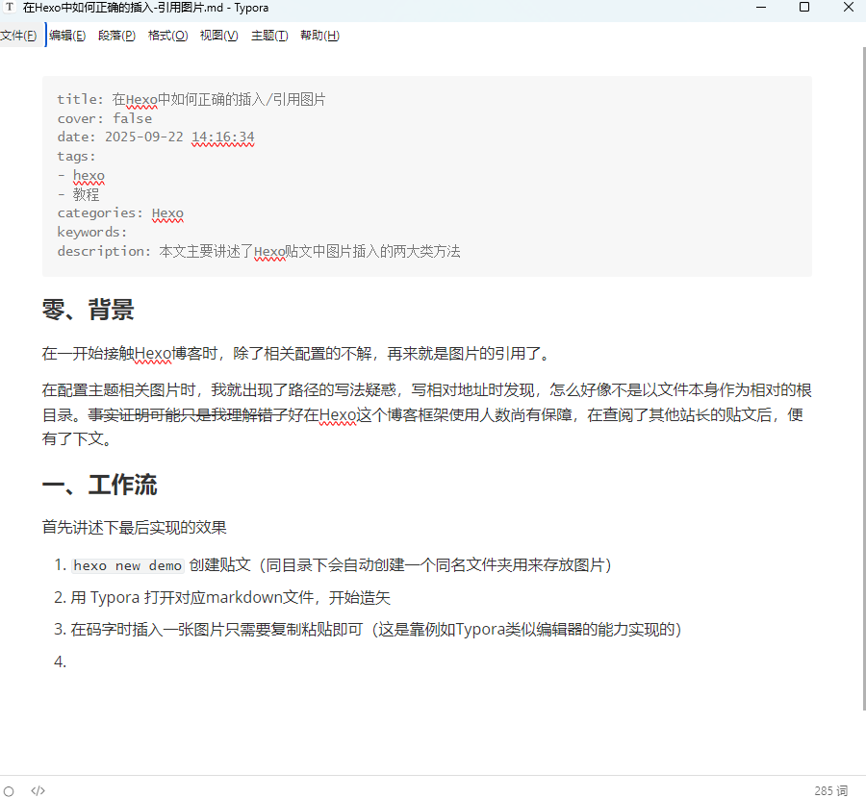Open the 段落 menu
Screen dimensions: 866x798
115,35
